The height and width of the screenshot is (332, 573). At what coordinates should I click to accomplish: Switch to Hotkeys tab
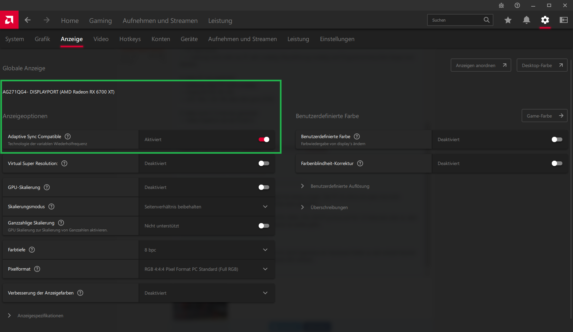(x=130, y=39)
